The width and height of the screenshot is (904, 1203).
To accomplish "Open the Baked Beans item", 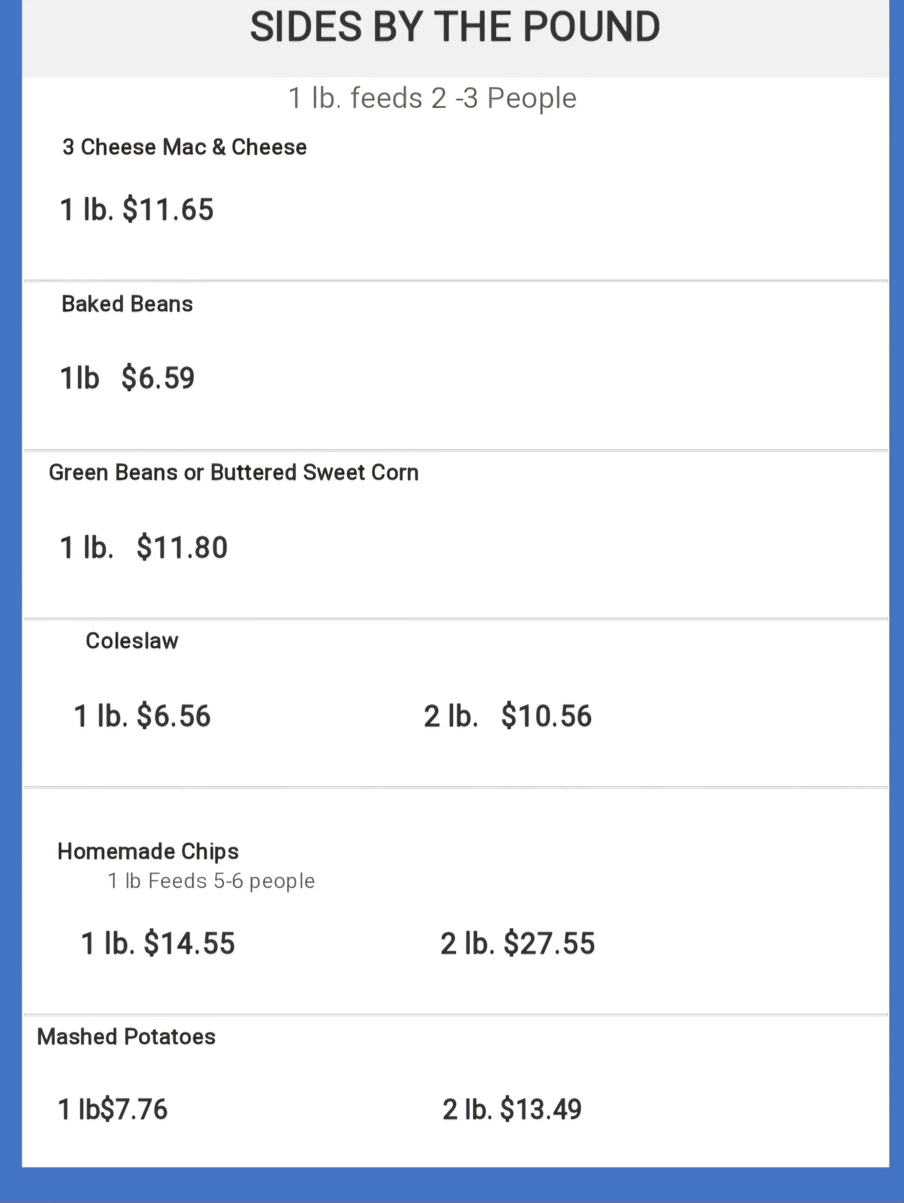I will [127, 304].
